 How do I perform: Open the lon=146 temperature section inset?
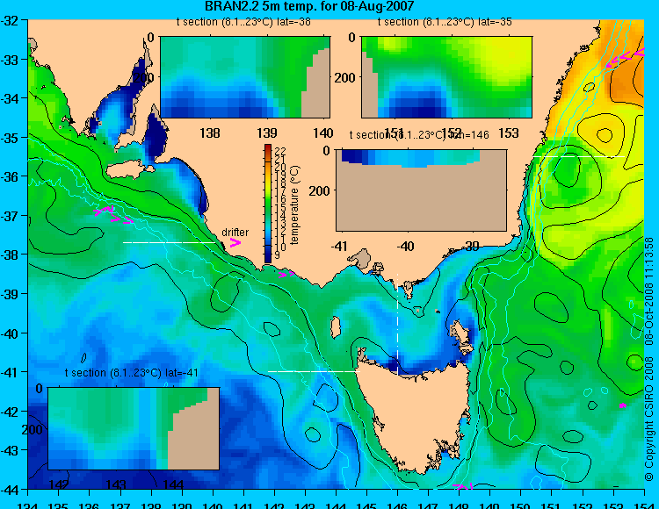coord(421,190)
